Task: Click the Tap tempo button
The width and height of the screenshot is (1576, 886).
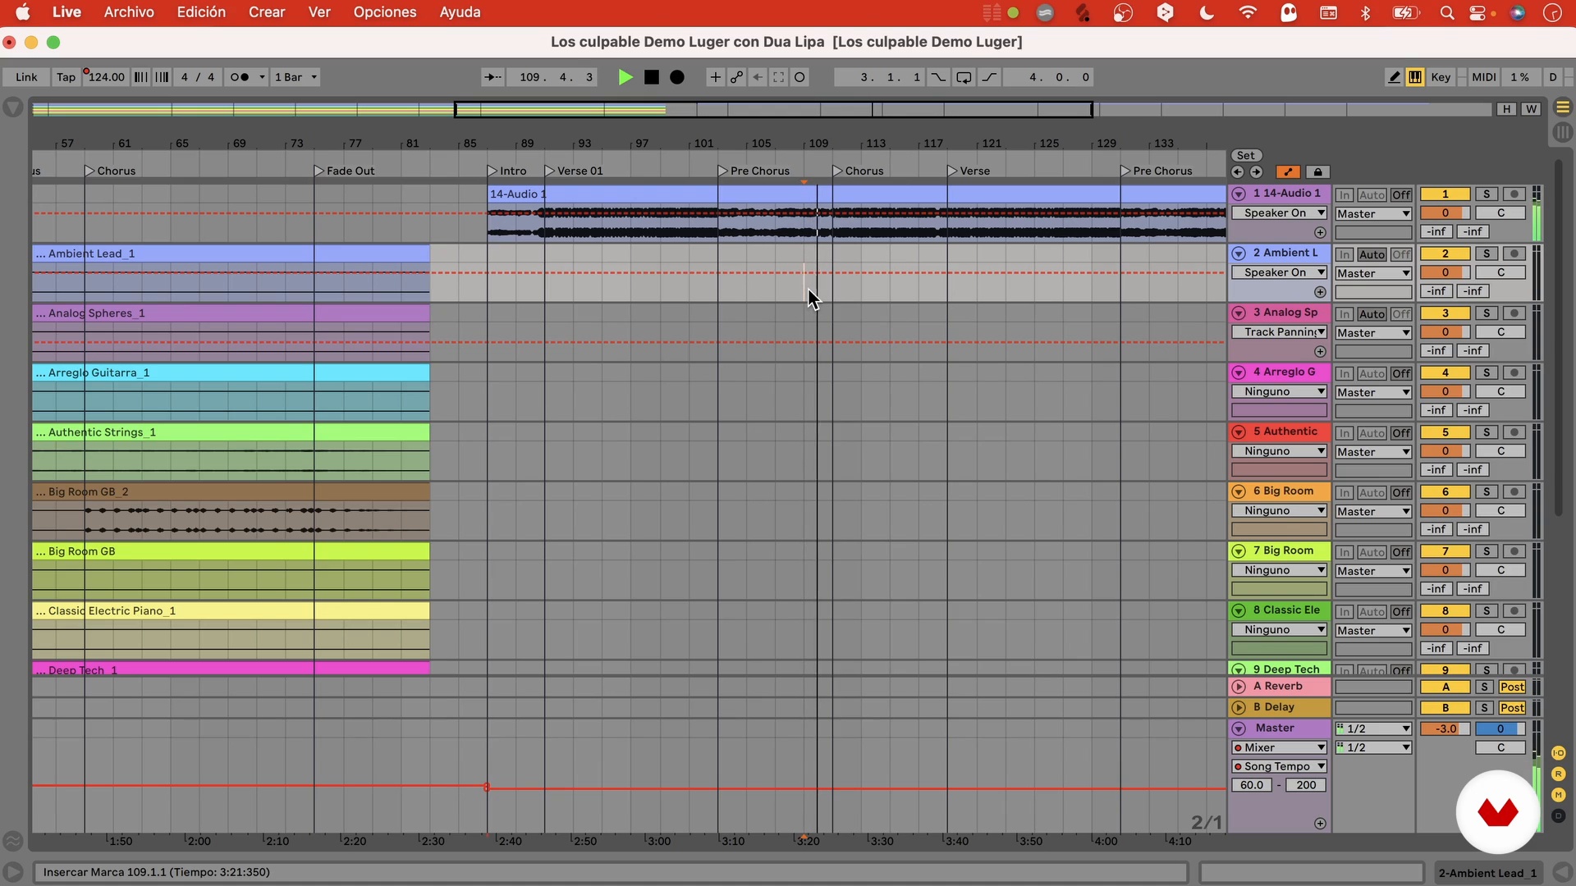Action: (66, 77)
